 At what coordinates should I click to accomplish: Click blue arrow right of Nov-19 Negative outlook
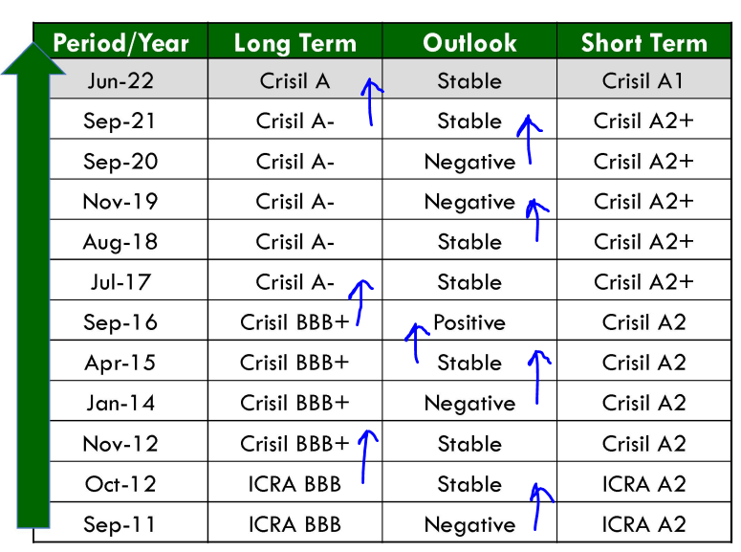click(x=537, y=219)
